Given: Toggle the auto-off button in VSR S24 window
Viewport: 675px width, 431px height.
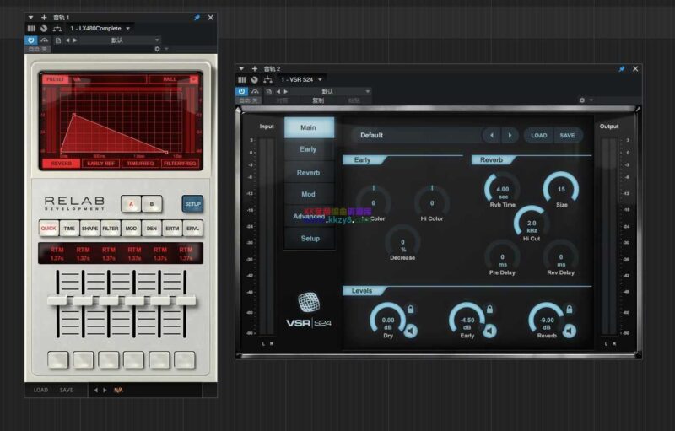Looking at the screenshot, I should click(x=248, y=100).
